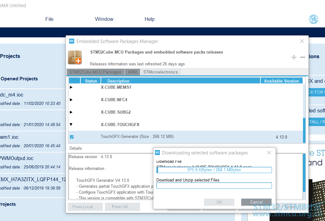Viewport: 325px width, 221px height.
Task: Click the Close button in Packages Manager
Action: (290, 207)
